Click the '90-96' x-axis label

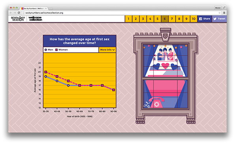tap(113, 111)
